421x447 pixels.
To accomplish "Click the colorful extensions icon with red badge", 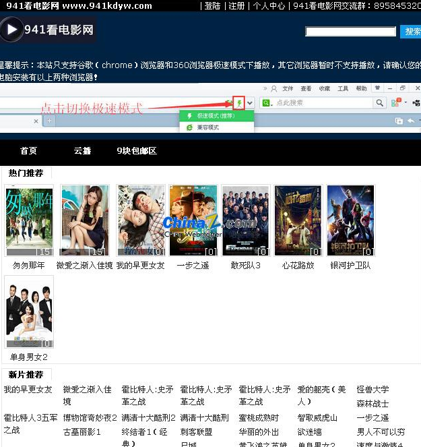I will (395, 102).
